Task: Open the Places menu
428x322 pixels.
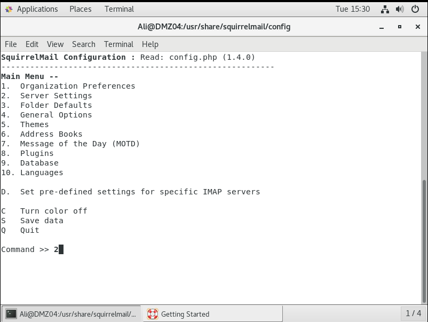Action: [81, 9]
